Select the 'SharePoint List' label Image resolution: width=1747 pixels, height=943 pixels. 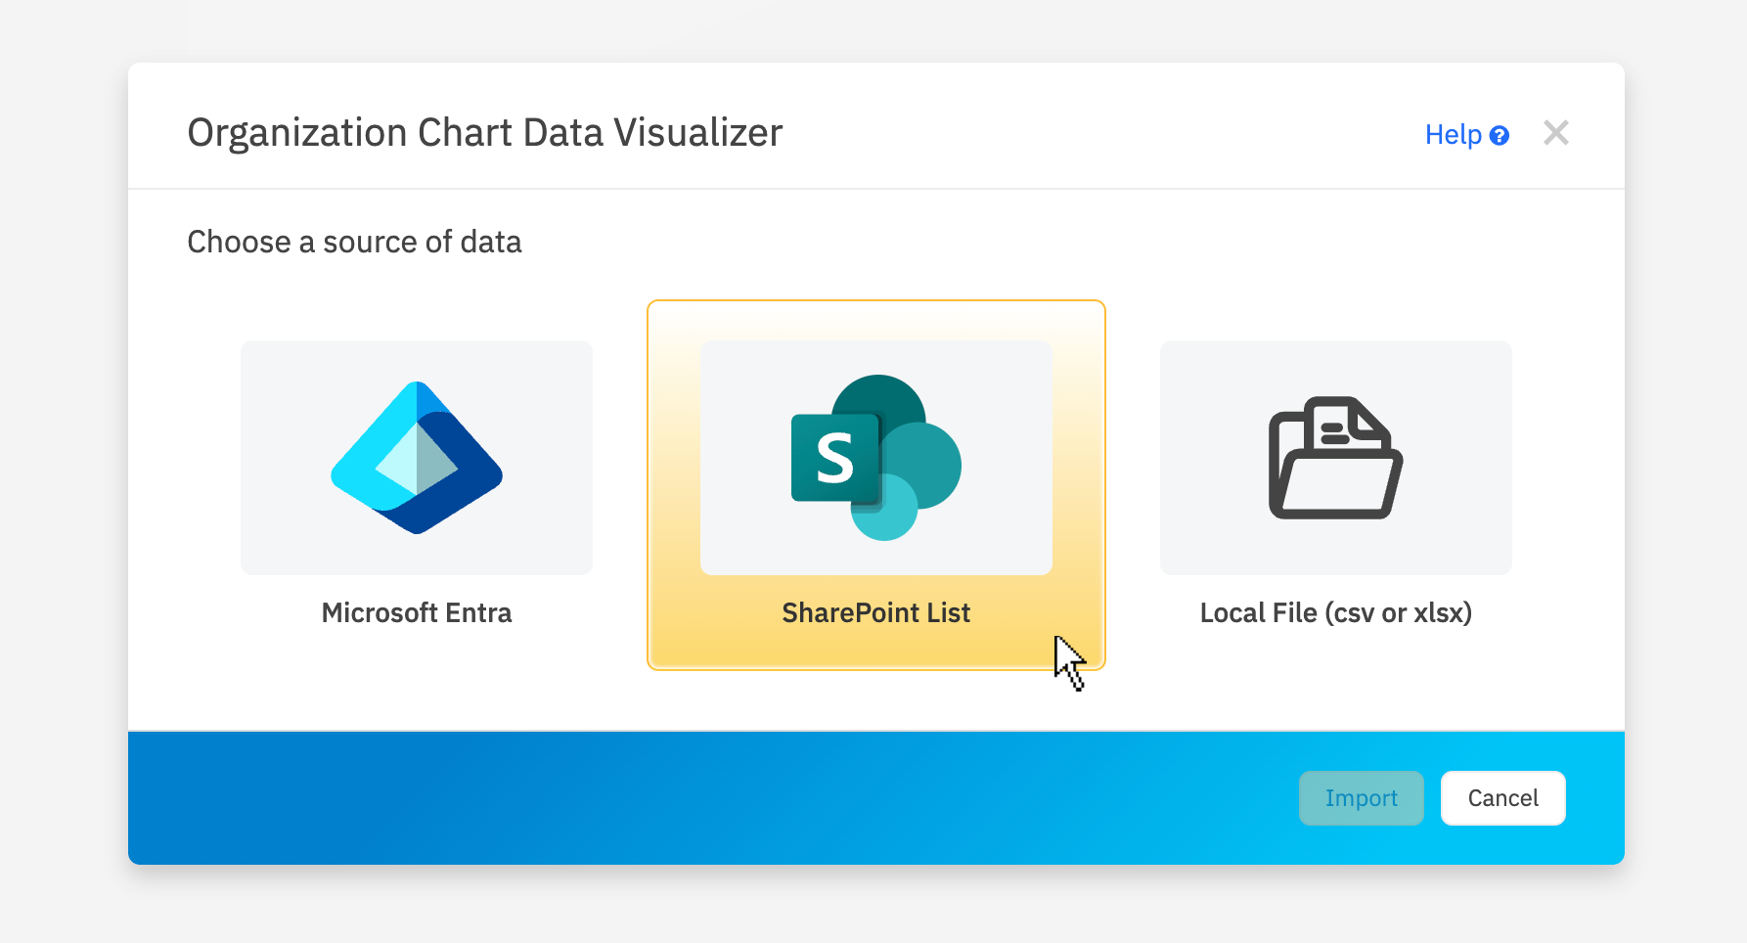pos(876,613)
